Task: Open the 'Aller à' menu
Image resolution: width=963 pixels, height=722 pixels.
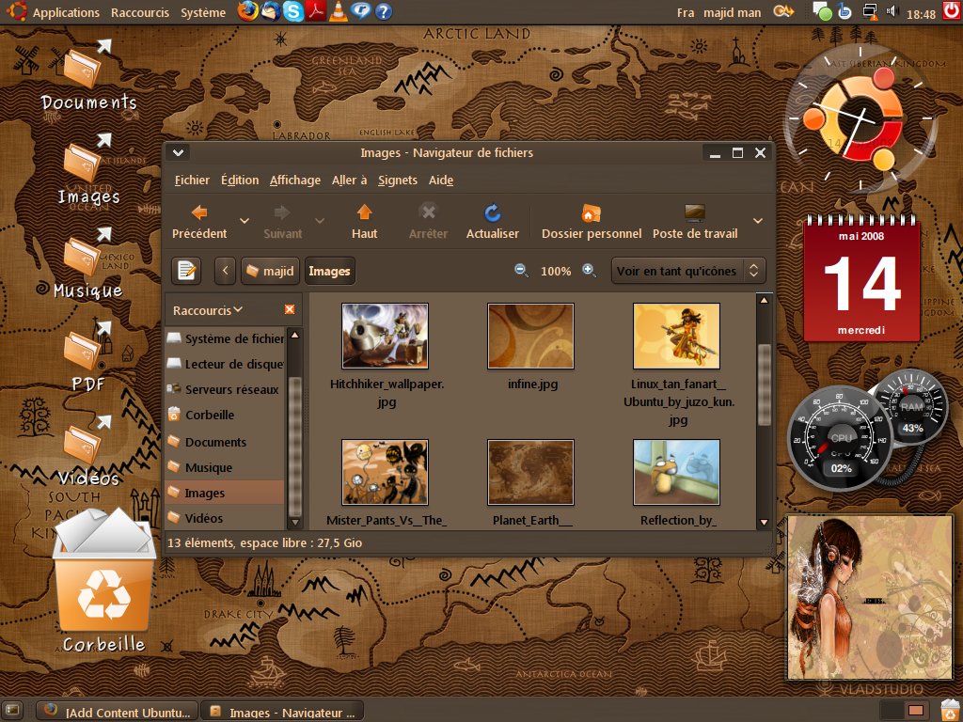Action: tap(349, 180)
